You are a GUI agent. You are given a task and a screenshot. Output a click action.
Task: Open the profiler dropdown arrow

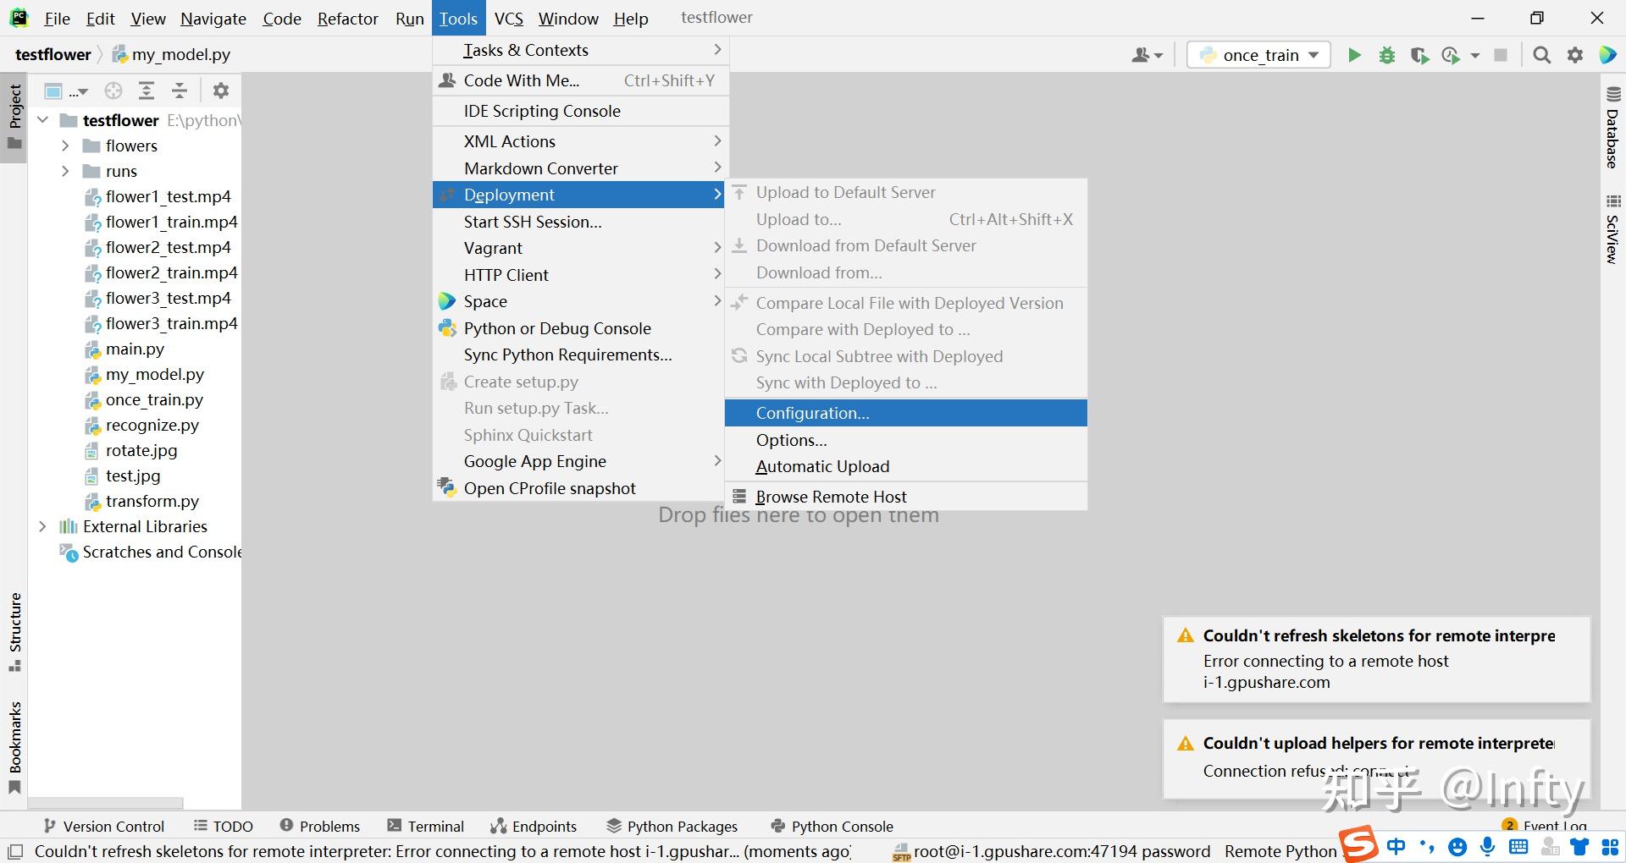coord(1475,56)
